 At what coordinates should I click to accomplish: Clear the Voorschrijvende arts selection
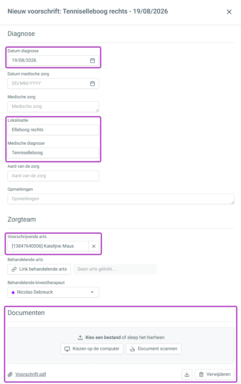pos(93,246)
